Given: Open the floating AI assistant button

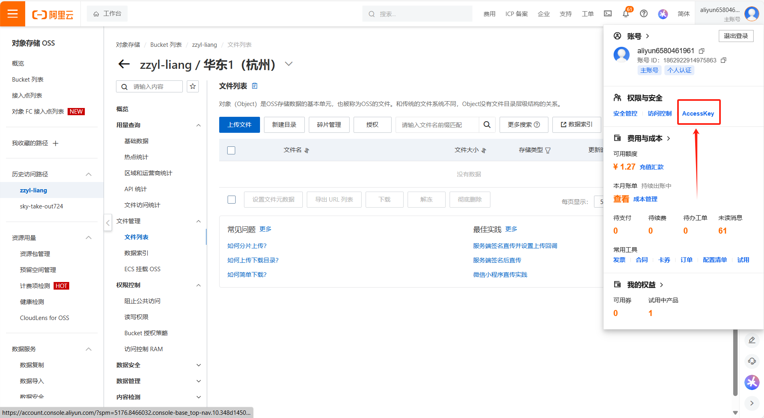Looking at the screenshot, I should tap(752, 382).
